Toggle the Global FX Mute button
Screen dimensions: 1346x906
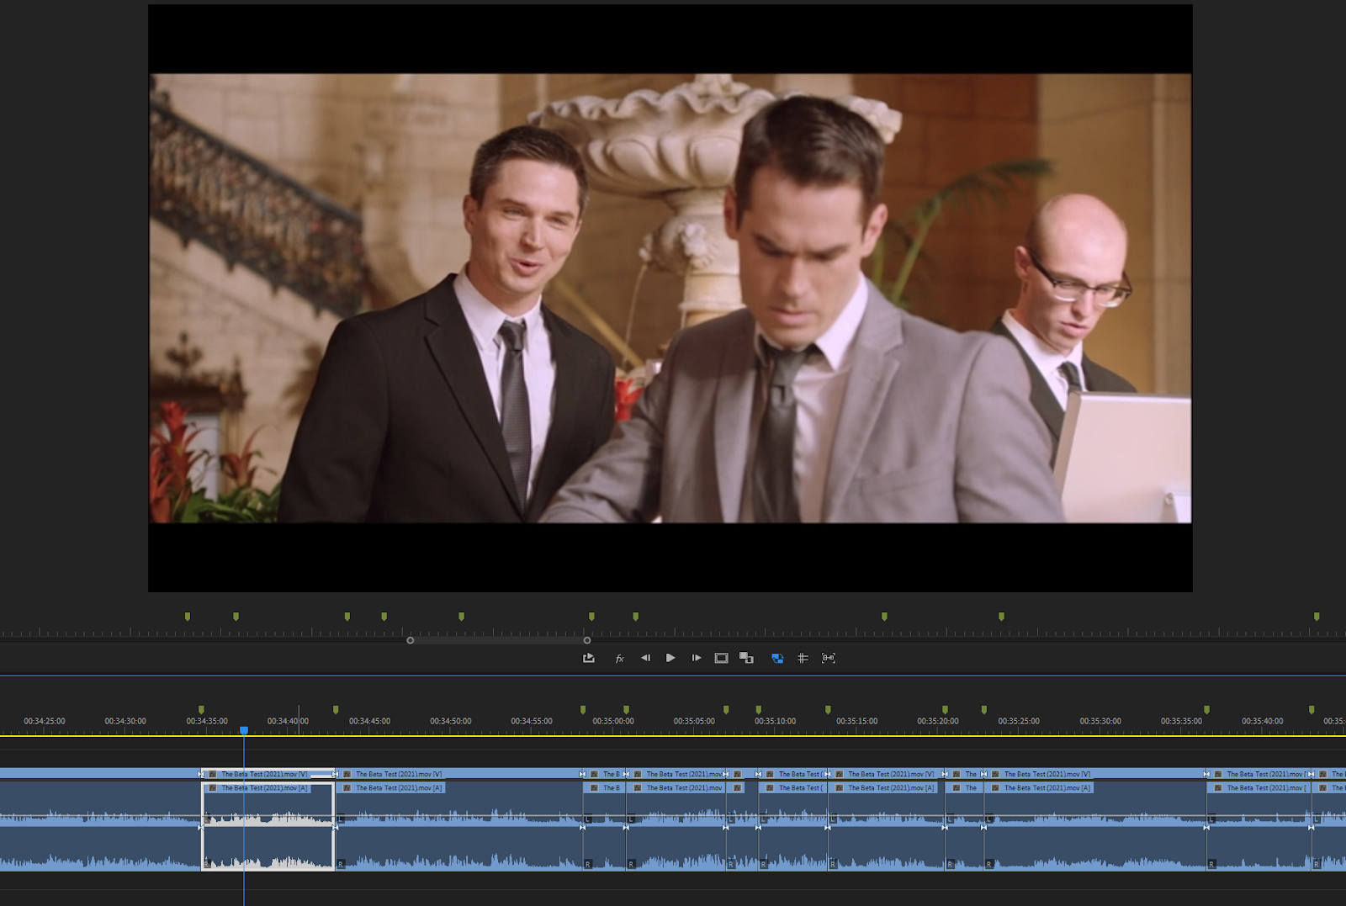tap(619, 659)
